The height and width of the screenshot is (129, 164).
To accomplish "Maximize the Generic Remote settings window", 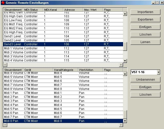I will [x=157, y=3].
